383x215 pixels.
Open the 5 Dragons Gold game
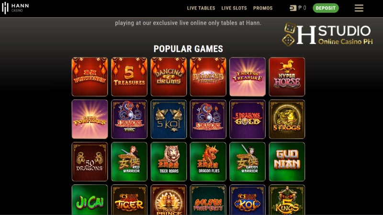click(248, 119)
